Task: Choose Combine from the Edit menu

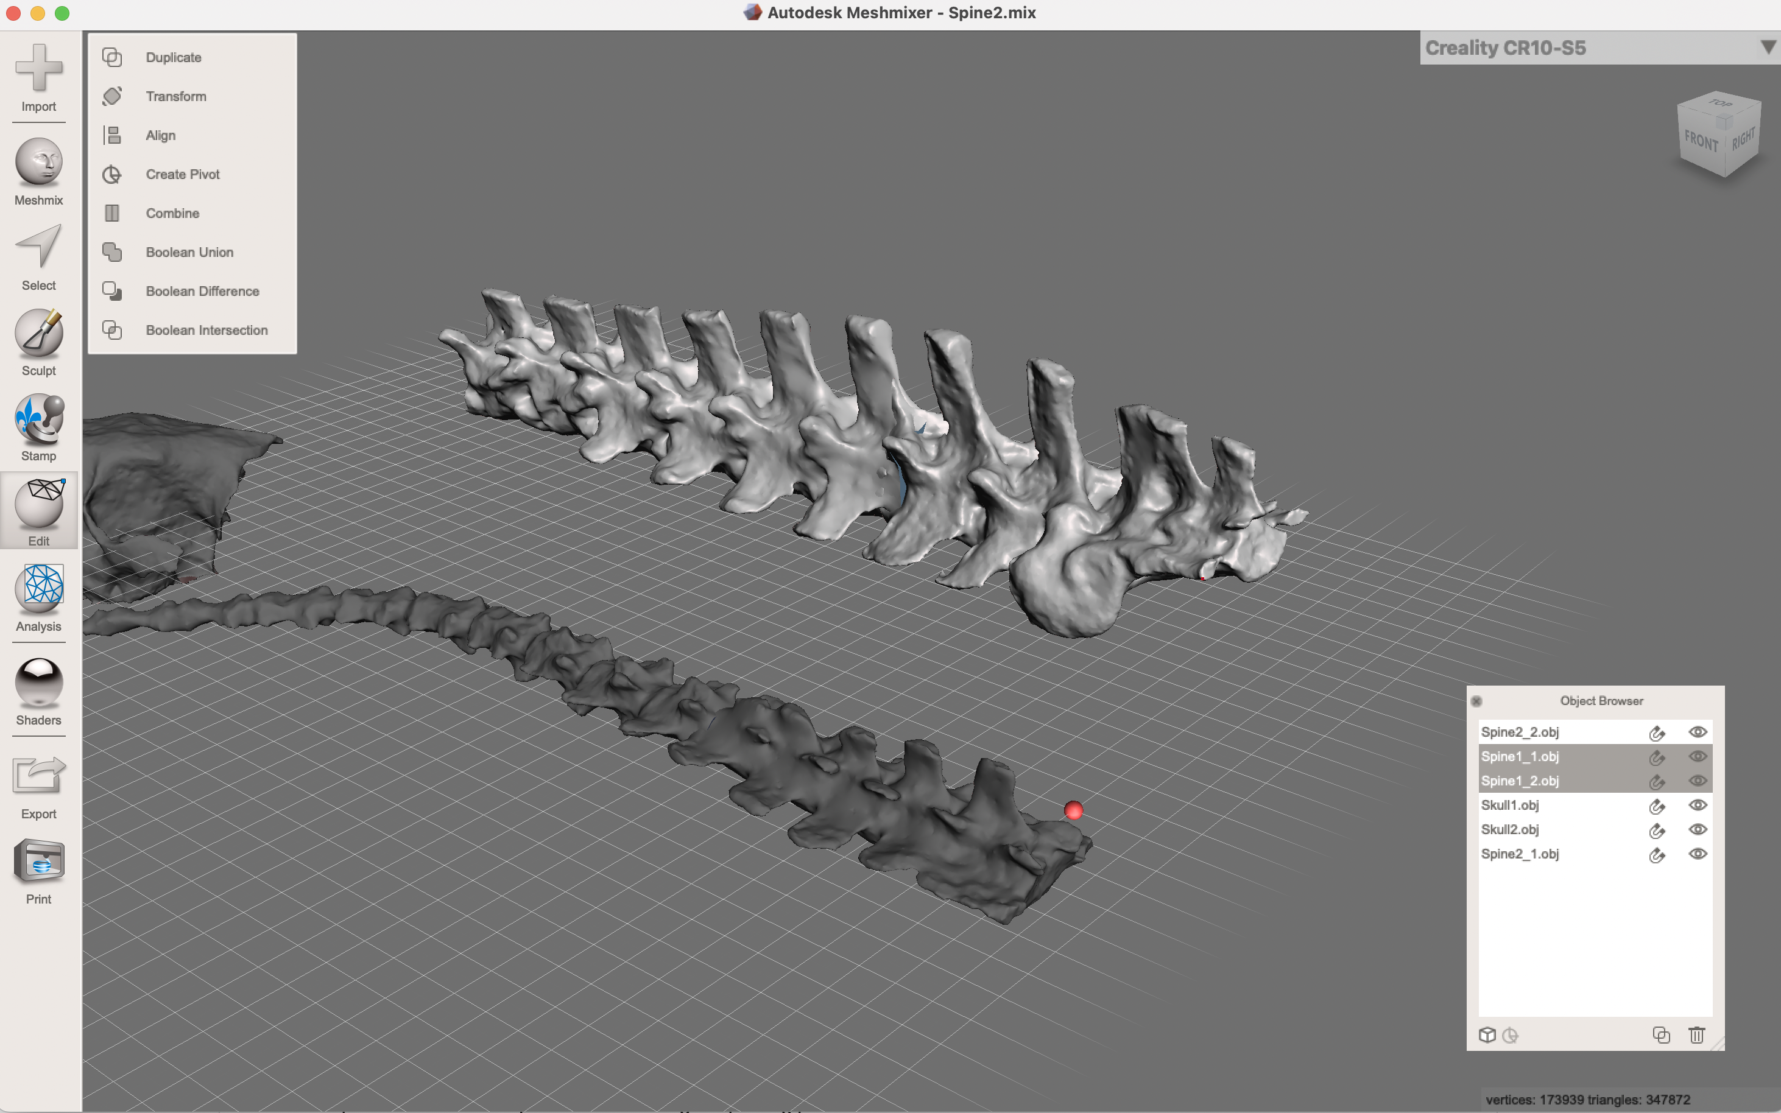Action: (x=172, y=214)
